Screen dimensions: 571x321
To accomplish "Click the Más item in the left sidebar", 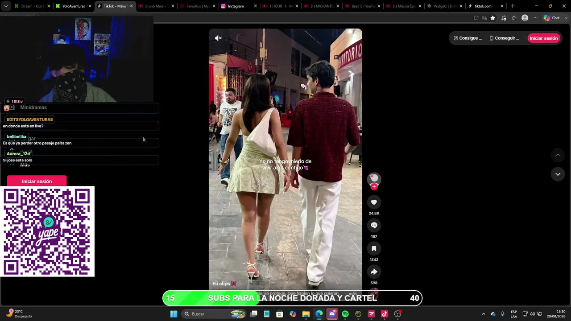I will click(25, 165).
